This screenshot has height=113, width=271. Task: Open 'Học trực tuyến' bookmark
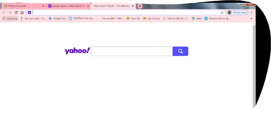click(33, 18)
